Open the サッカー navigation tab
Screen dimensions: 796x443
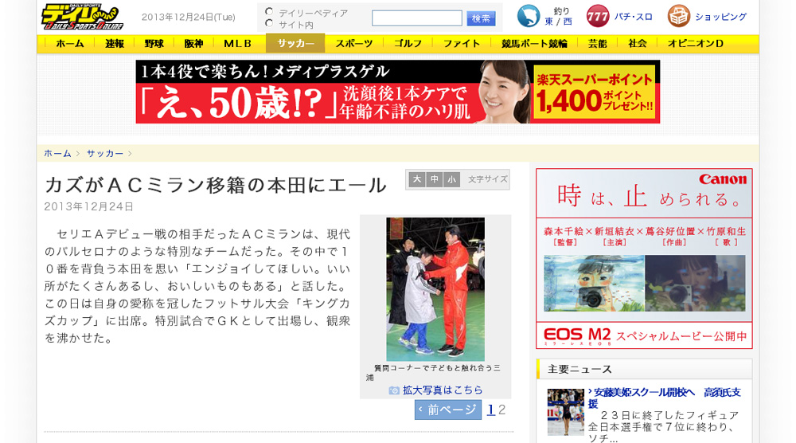295,44
